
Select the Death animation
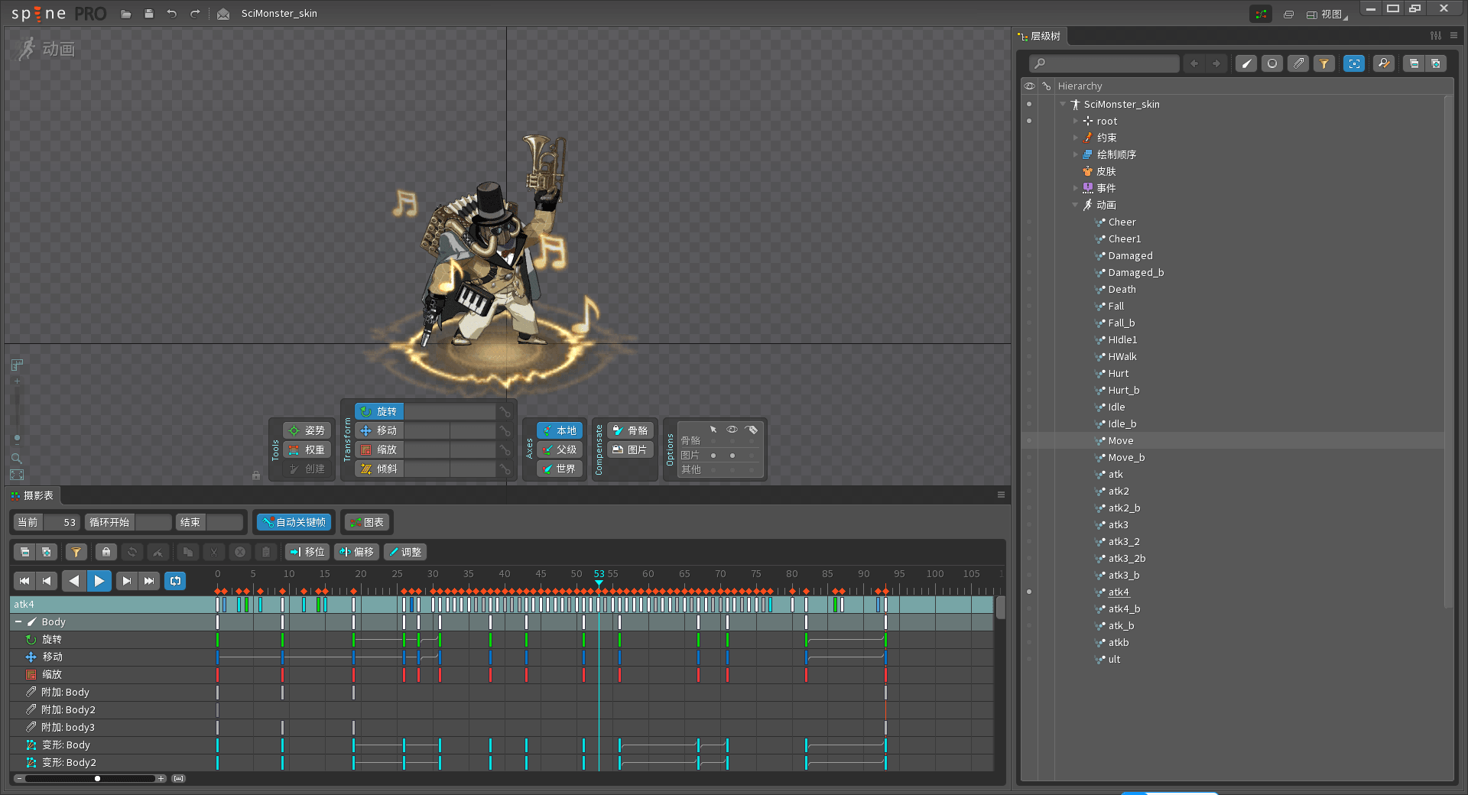tap(1122, 289)
